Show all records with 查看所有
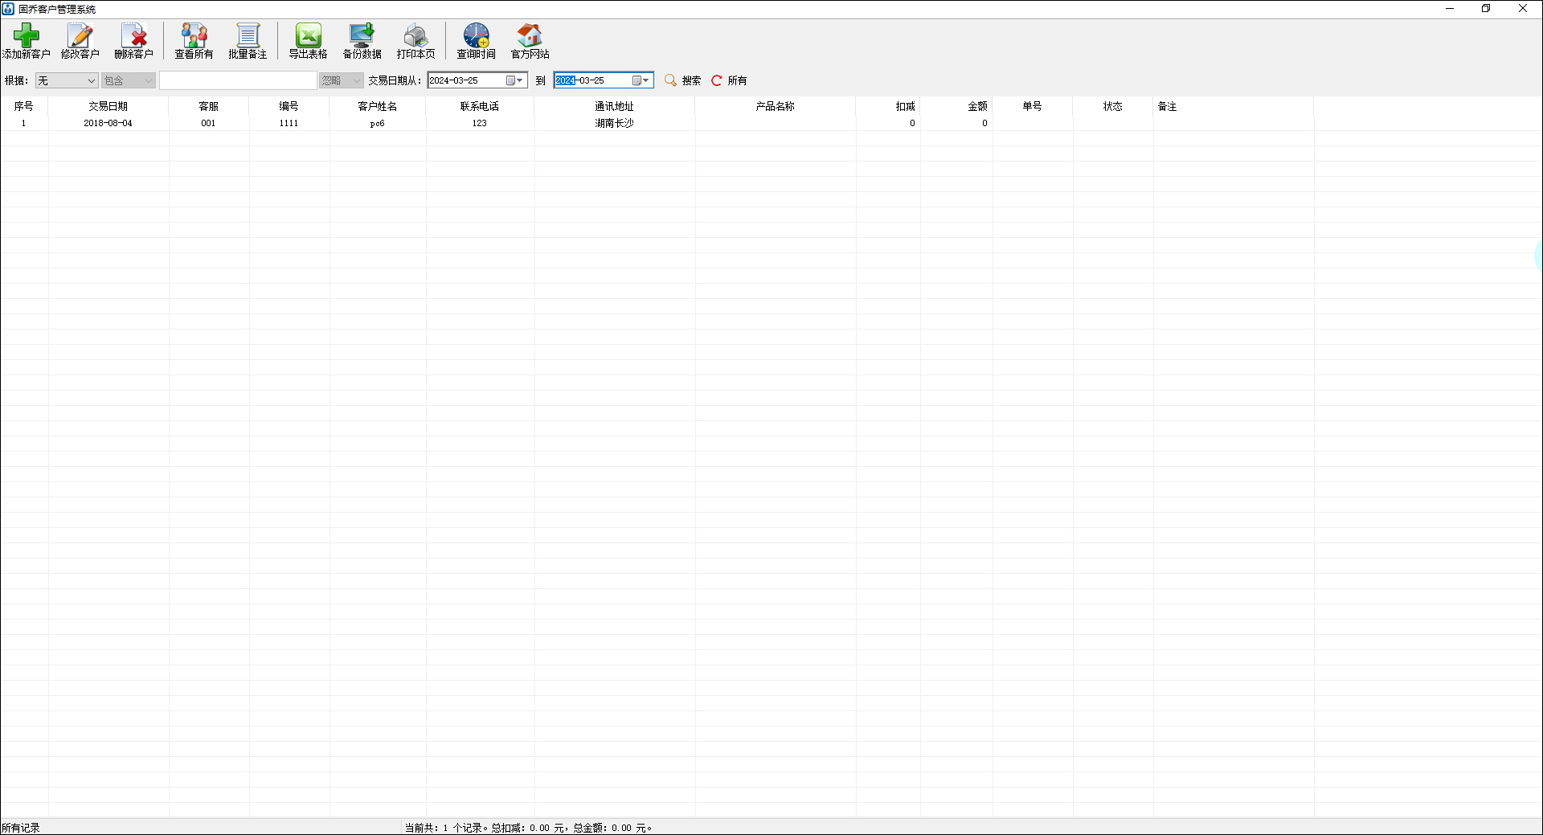Image resolution: width=1543 pixels, height=835 pixels. tap(194, 40)
